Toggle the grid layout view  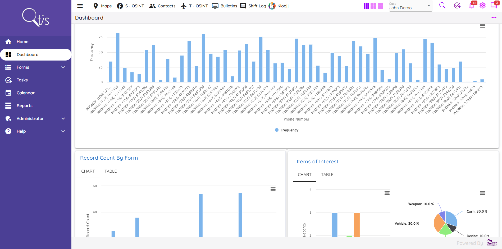pos(373,6)
